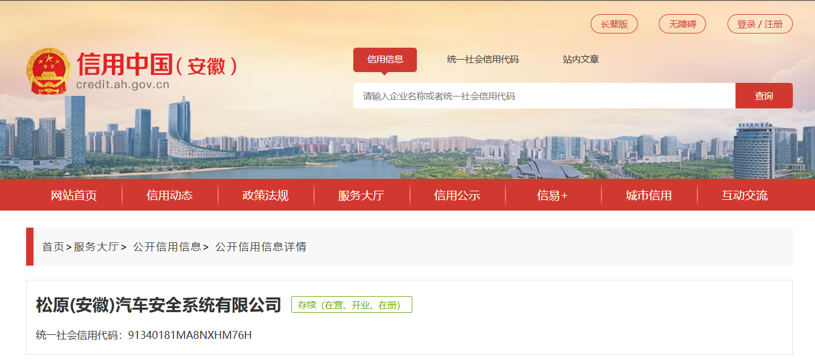Select the 信用信息 search tab
Viewport: 815px width, 361px height.
point(385,60)
